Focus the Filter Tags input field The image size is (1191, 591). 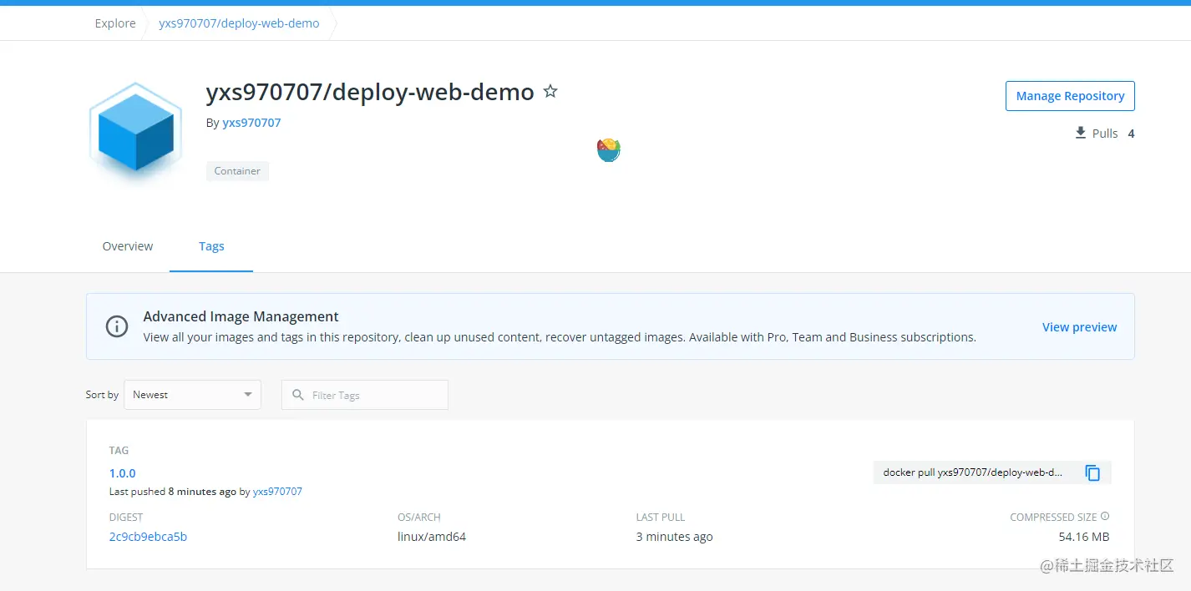pyautogui.click(x=365, y=395)
